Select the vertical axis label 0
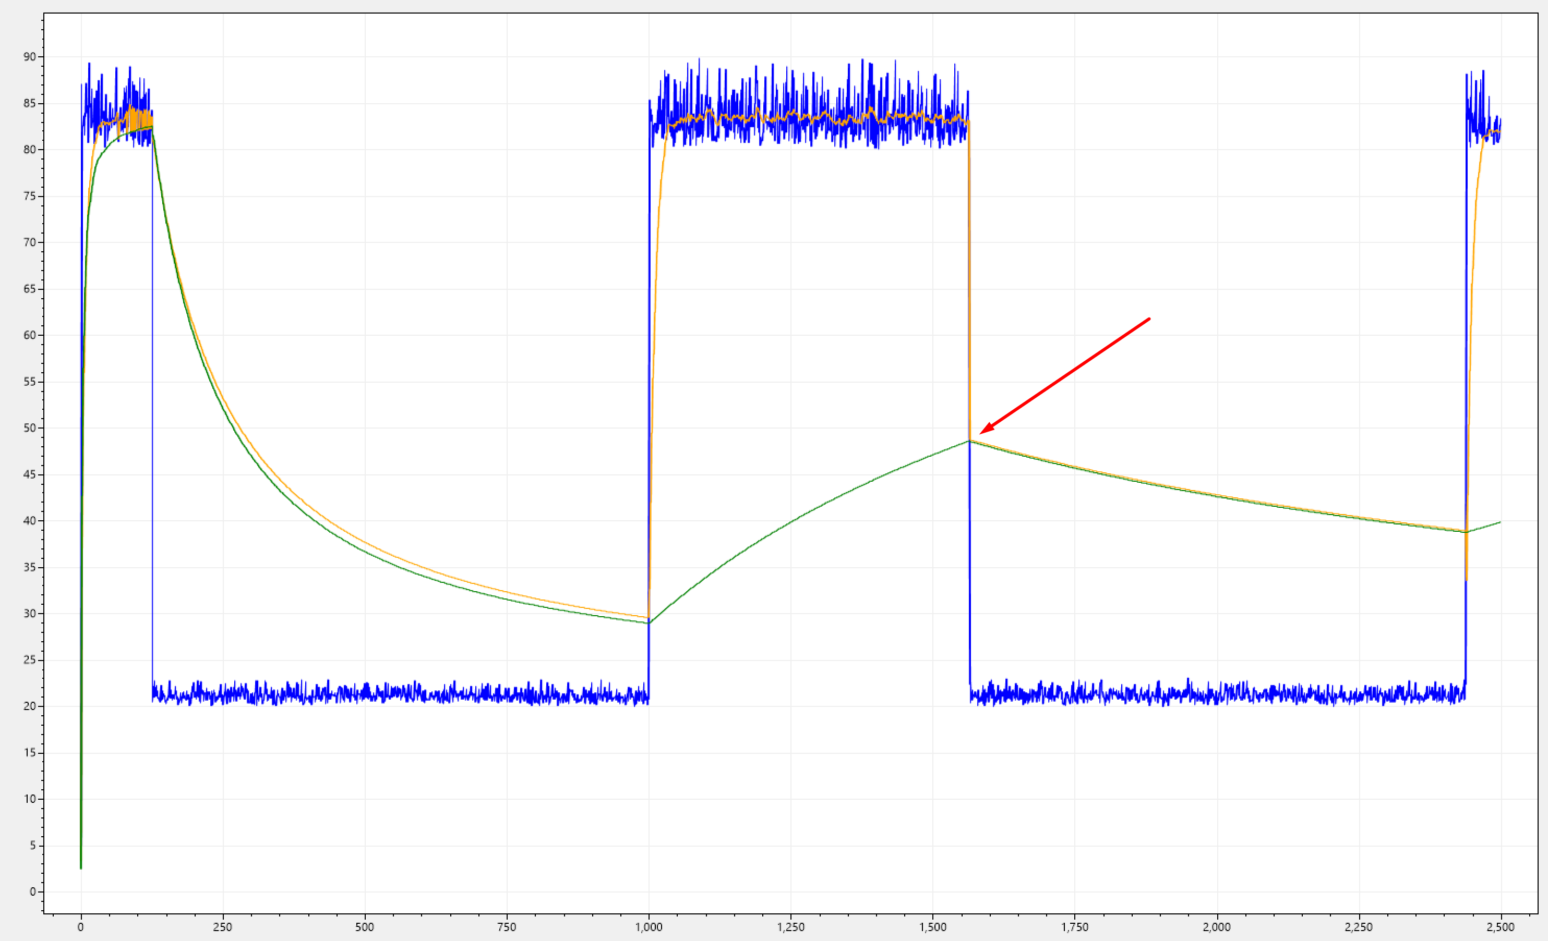 (x=33, y=891)
